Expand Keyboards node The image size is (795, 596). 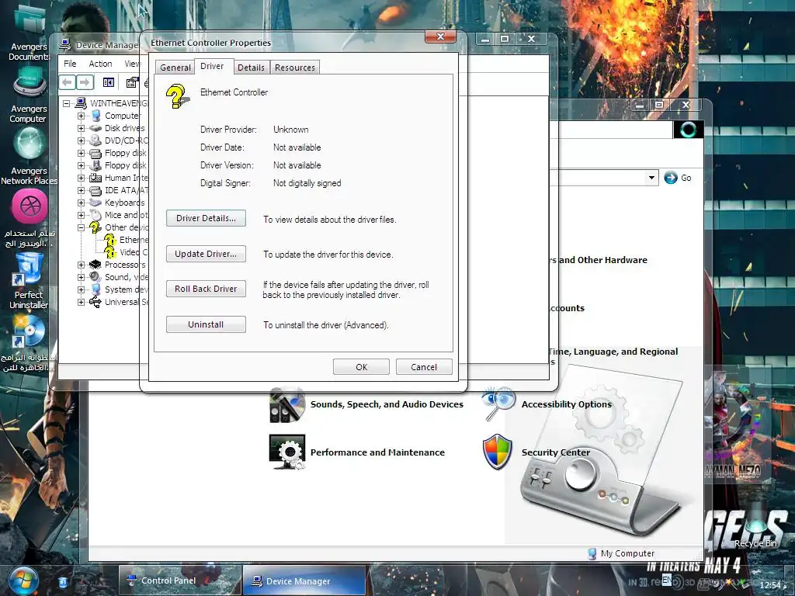click(81, 203)
